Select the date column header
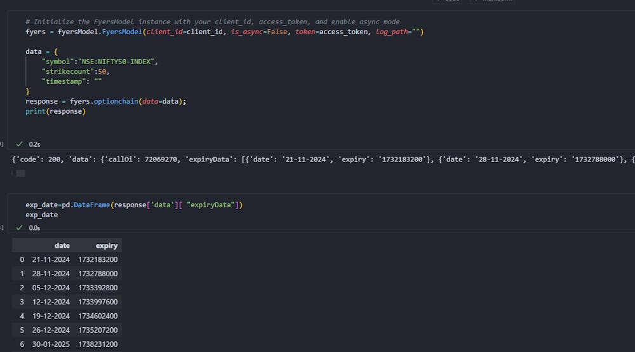Screen dimensions: 635x352 click(62, 245)
